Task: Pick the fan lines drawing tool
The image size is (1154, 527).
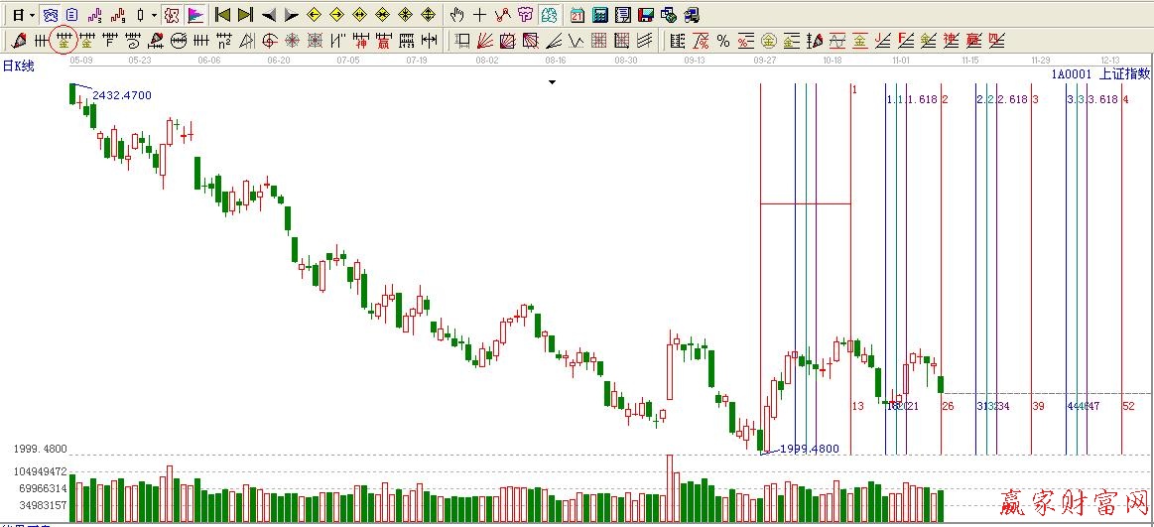Action: [485, 41]
